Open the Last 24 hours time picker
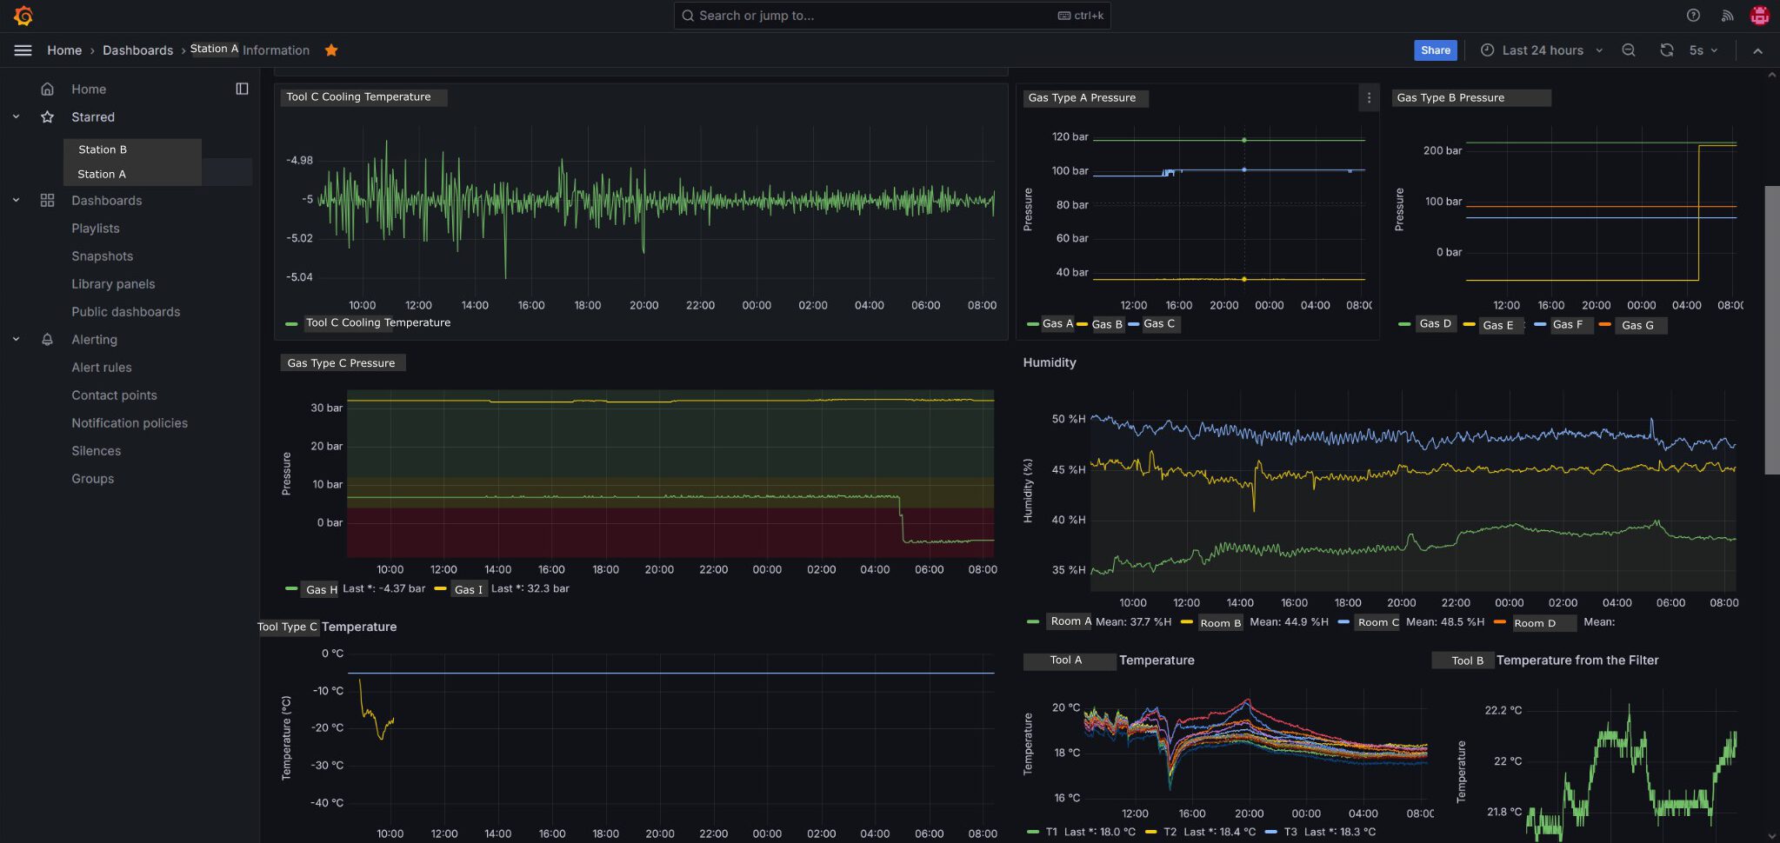The height and width of the screenshot is (843, 1780). [x=1541, y=50]
